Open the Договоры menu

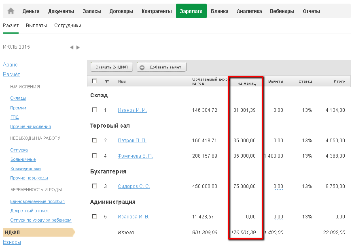(x=121, y=11)
